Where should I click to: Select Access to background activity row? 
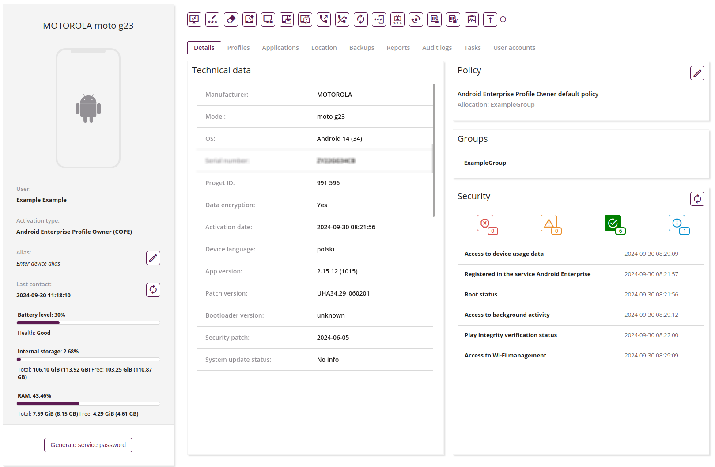click(581, 315)
